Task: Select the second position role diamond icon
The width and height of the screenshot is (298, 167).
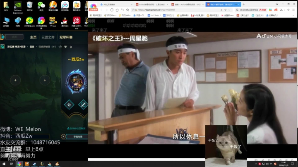Action: pos(83,105)
